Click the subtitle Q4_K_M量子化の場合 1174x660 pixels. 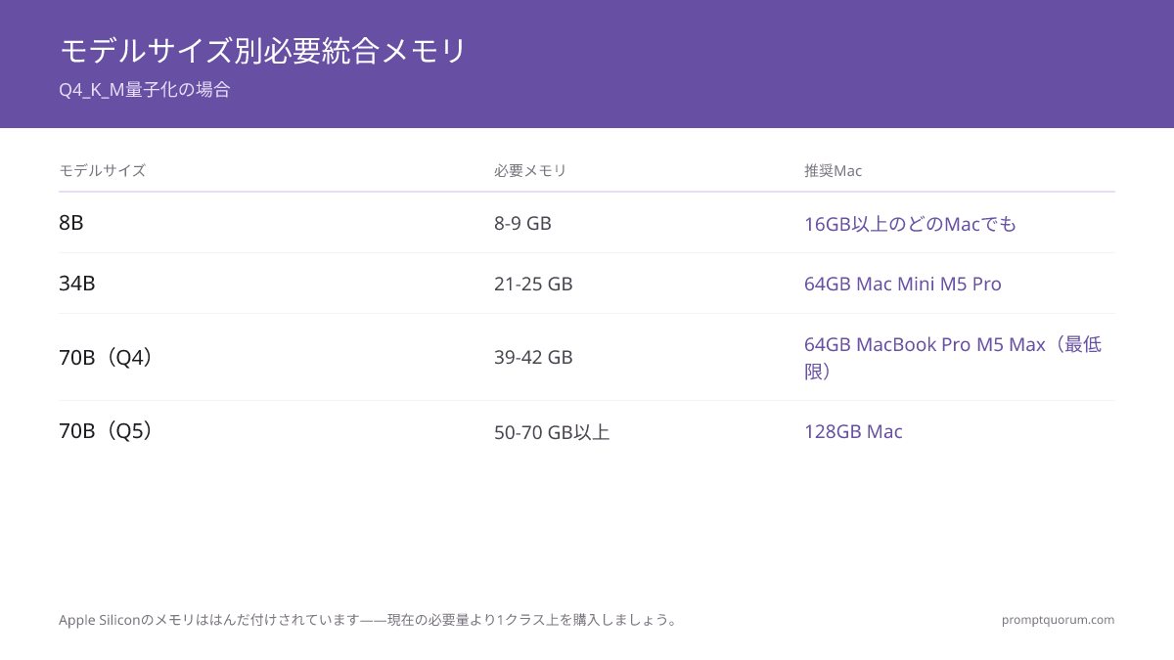coord(145,90)
